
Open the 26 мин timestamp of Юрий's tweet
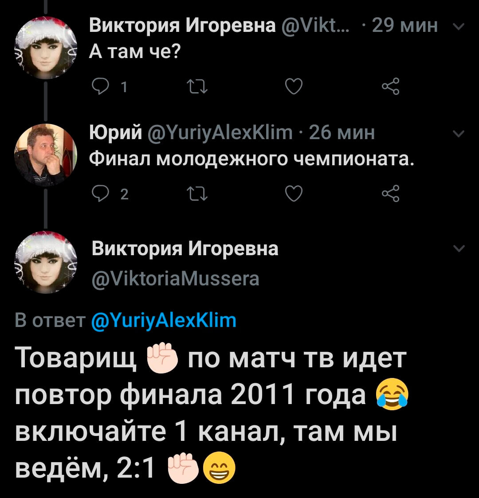pyautogui.click(x=342, y=132)
